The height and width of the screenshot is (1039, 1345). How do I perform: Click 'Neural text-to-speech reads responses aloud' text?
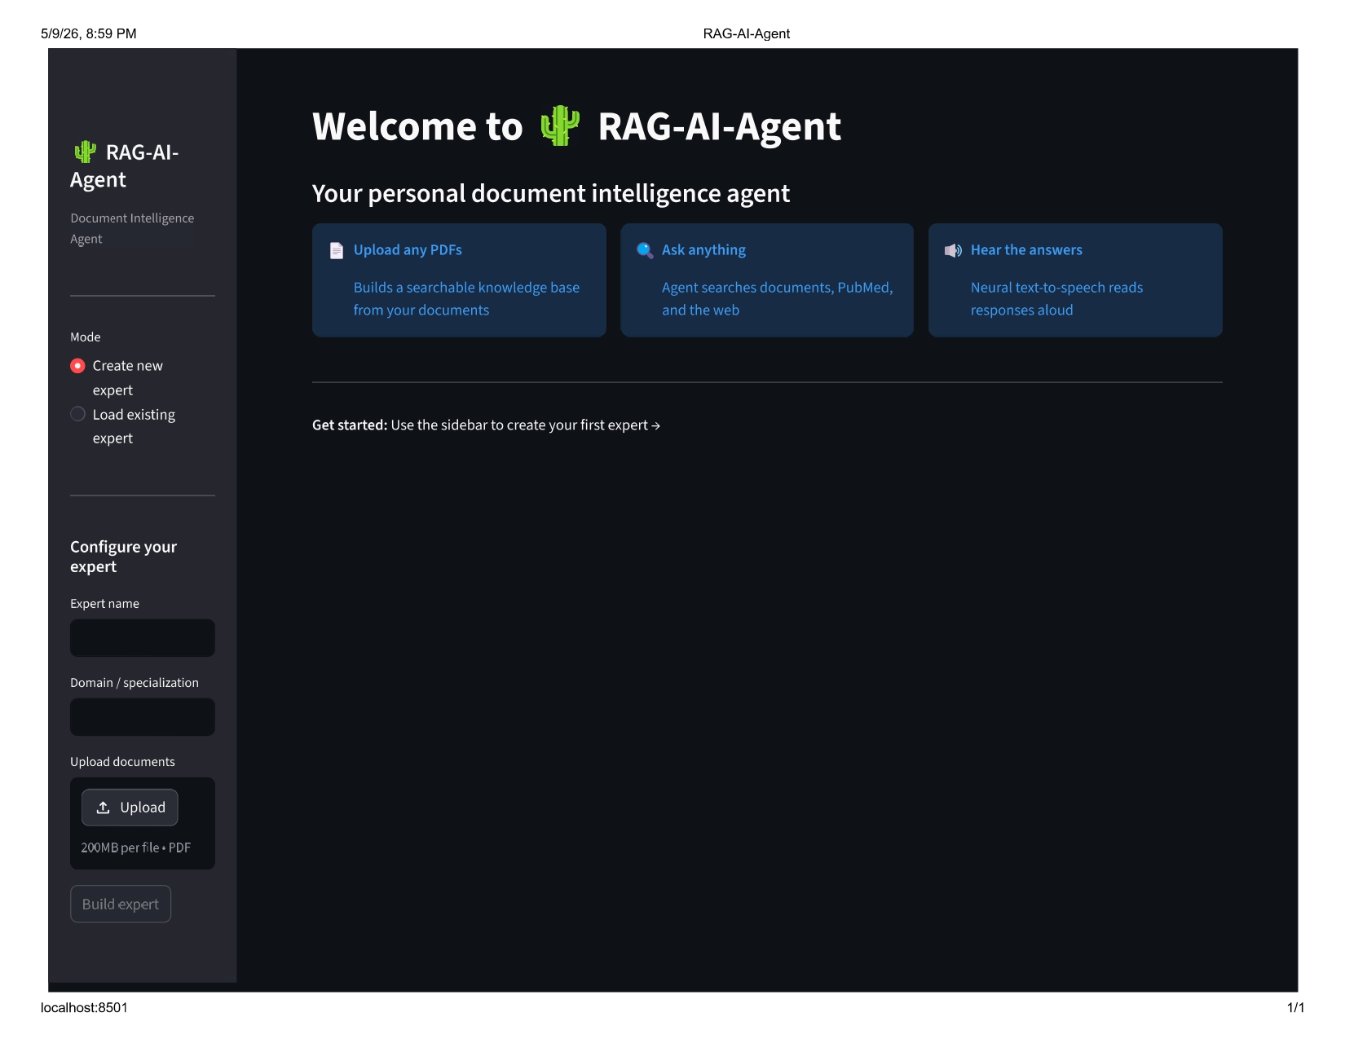click(x=1056, y=299)
